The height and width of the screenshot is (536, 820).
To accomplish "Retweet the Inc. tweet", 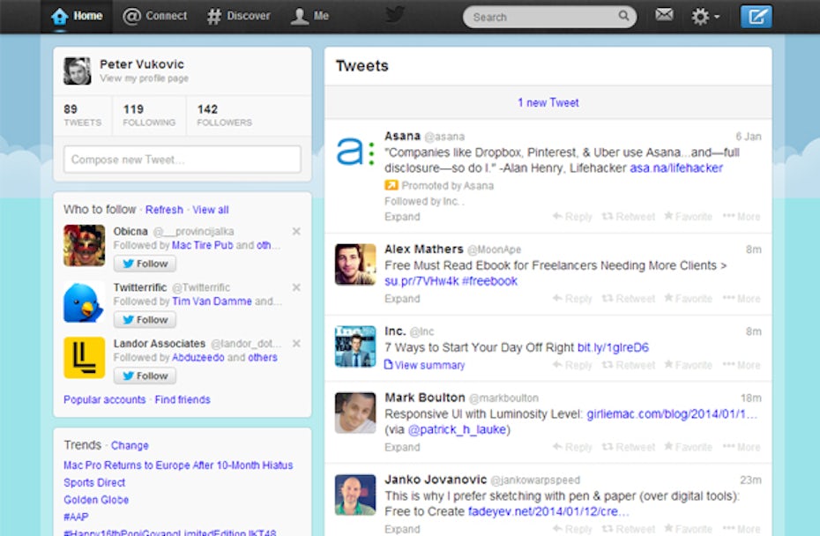I will [x=628, y=365].
